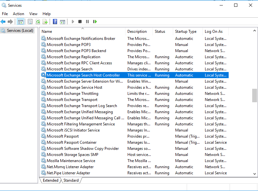Sort services by the Name column header
This screenshot has height=191, width=258.
pos(83,31)
